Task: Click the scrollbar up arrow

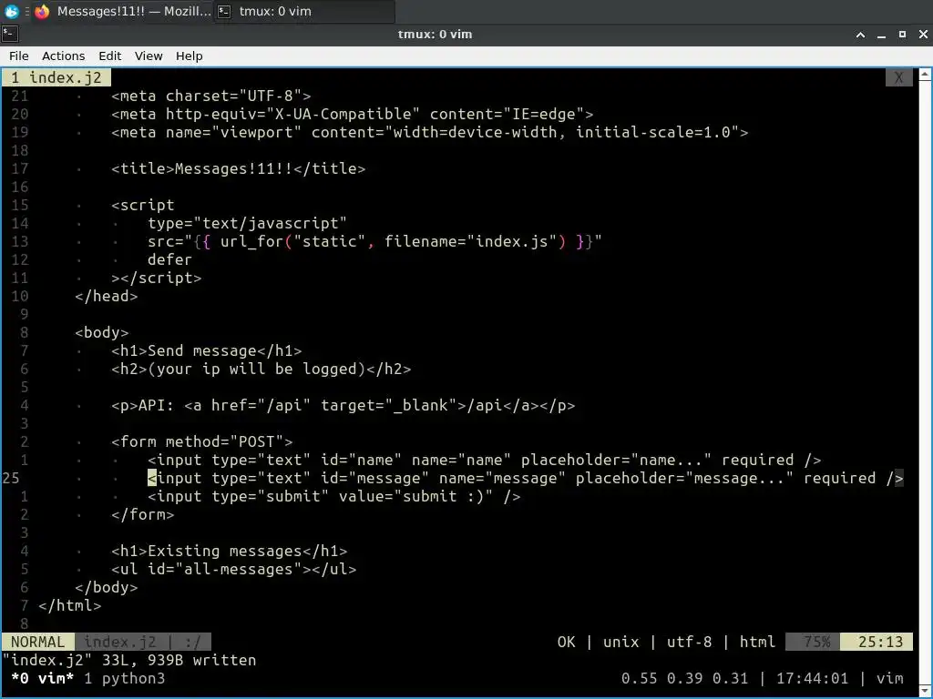Action: [x=925, y=75]
